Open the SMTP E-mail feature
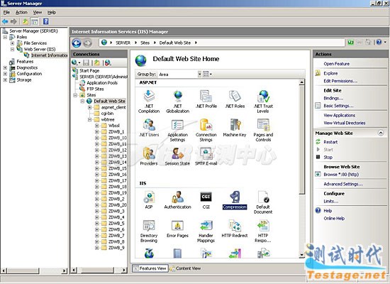Image resolution: width=390 pixels, height=284 pixels. [x=206, y=156]
